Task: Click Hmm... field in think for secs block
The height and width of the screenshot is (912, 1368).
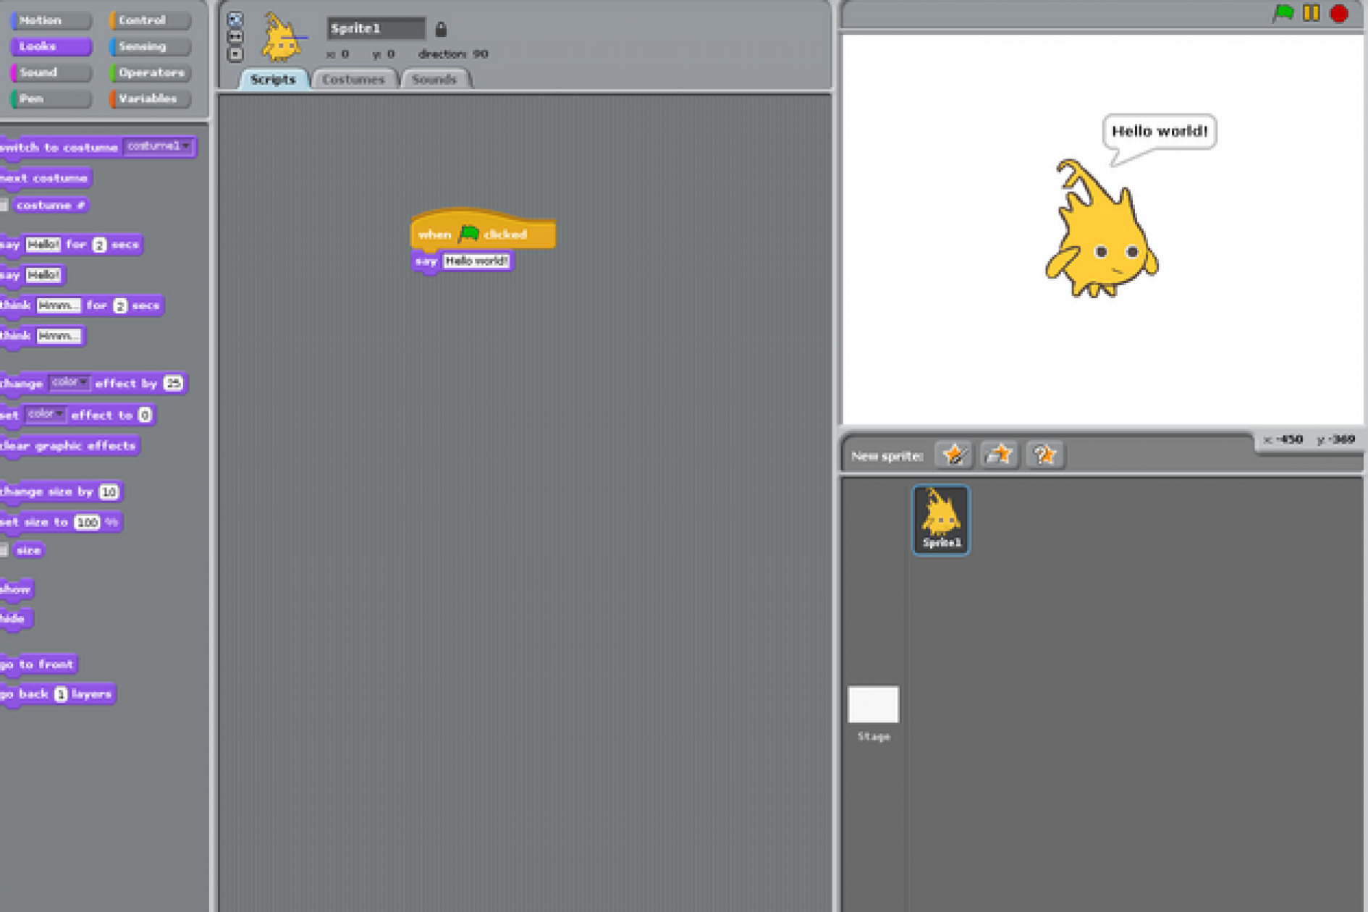Action: [59, 305]
